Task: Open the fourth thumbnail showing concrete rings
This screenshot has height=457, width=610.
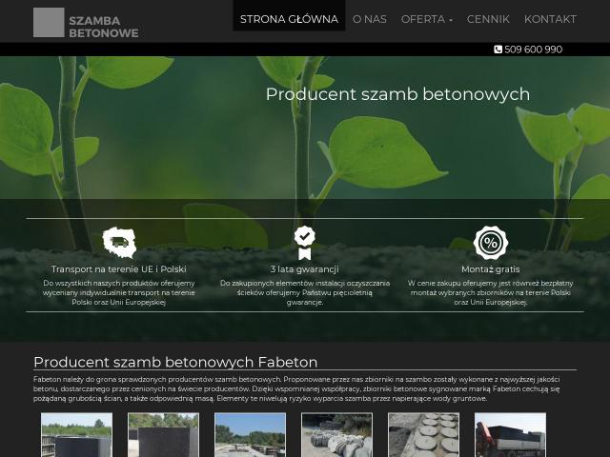Action: (x=336, y=435)
